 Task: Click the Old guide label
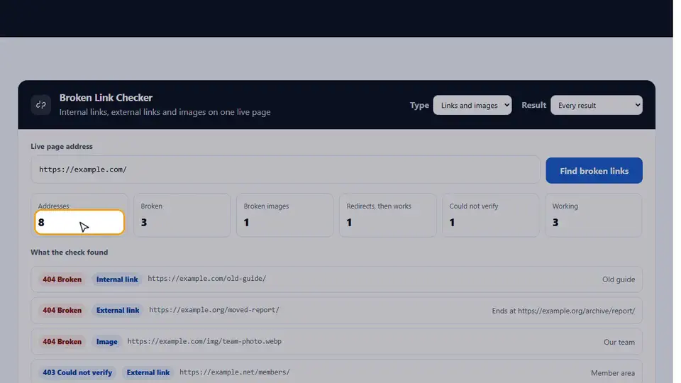coord(619,279)
